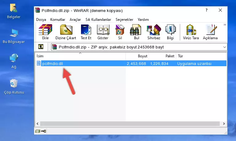Click the pcifmdio.dll file icon
Screen dimensions: 236x141
pos(39,63)
